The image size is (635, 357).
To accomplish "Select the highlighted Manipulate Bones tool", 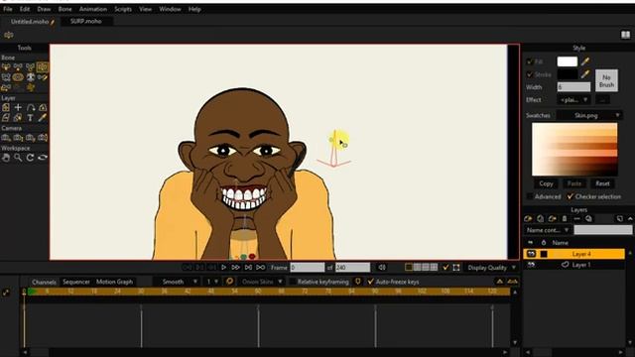I will coord(43,67).
